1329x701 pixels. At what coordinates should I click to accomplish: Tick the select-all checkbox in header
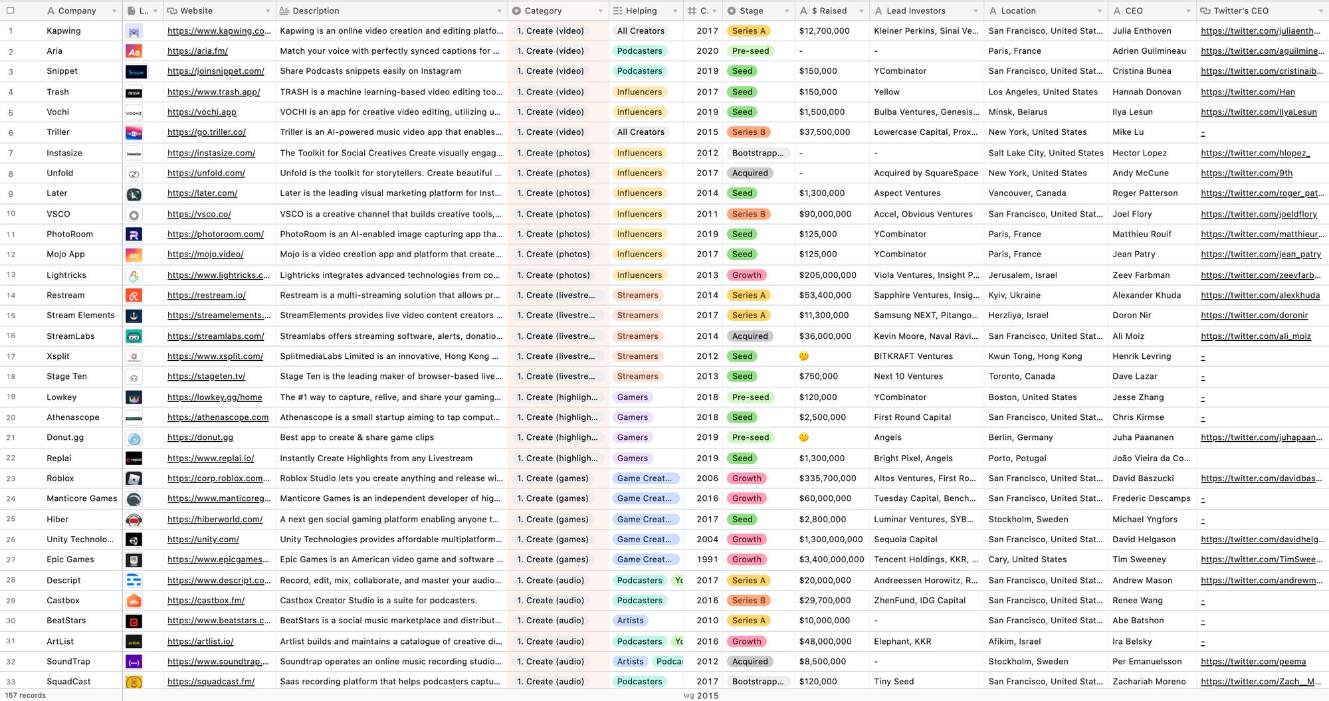tap(10, 11)
